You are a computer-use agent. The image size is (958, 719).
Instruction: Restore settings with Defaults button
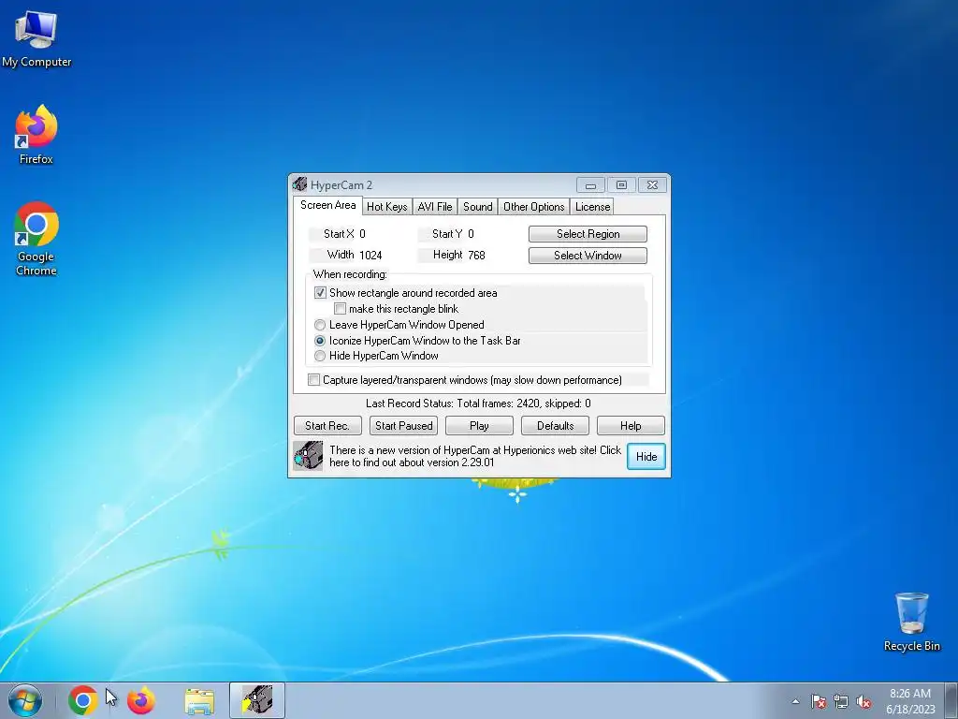coord(555,426)
